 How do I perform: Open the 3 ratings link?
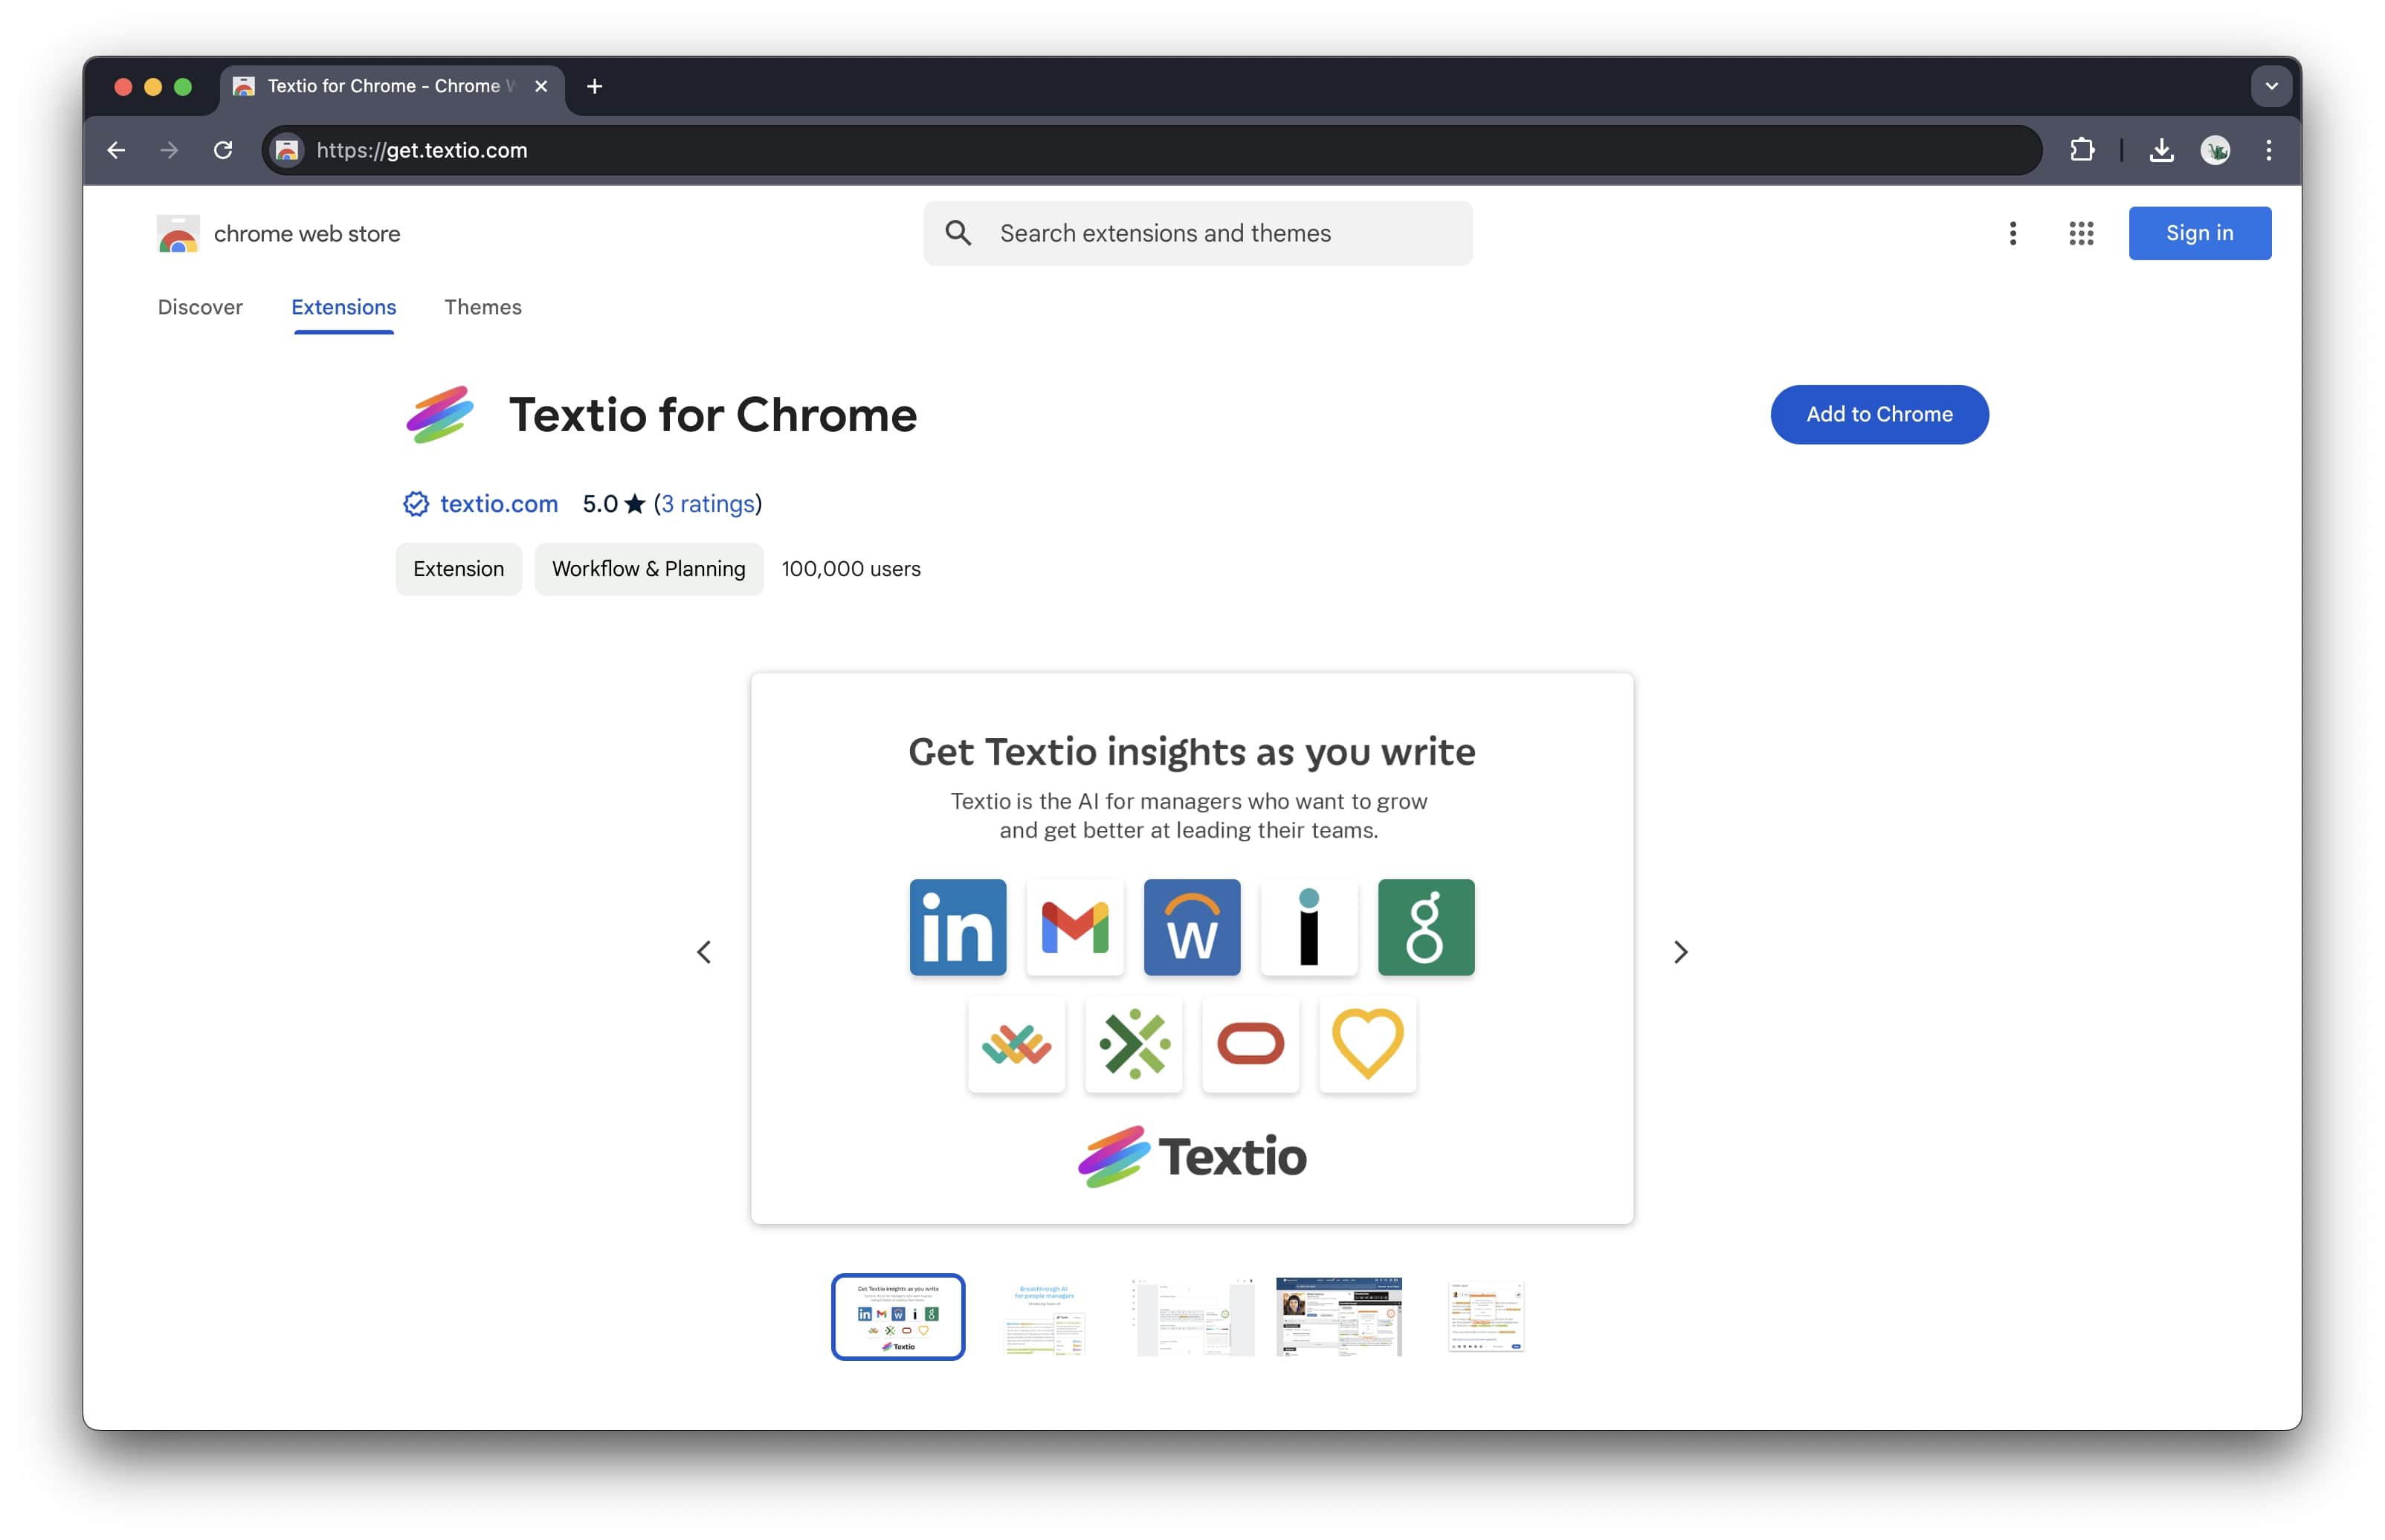click(708, 504)
